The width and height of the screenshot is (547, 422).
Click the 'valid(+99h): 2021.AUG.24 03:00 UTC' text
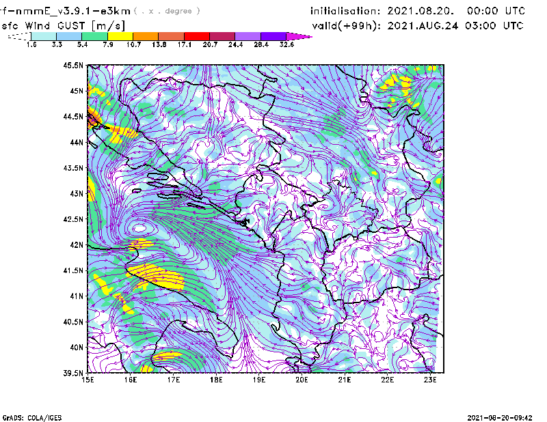click(x=418, y=26)
